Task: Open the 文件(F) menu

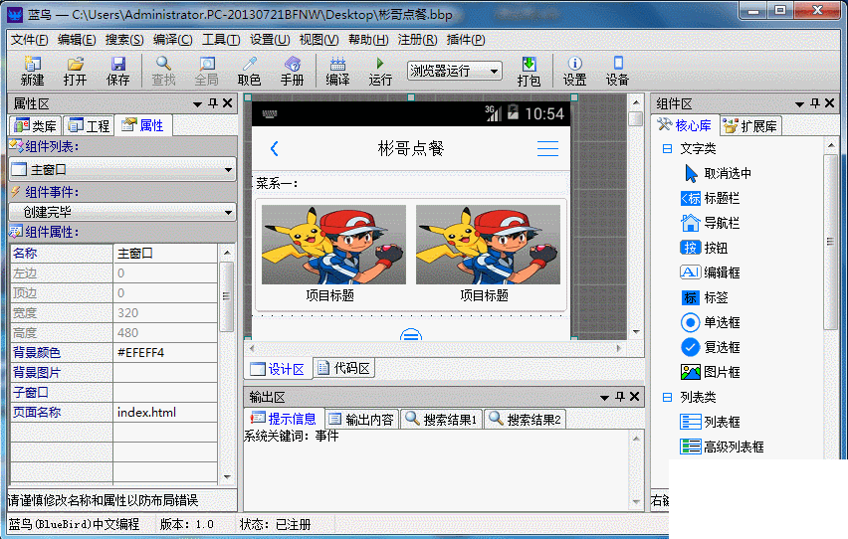Action: click(30, 40)
